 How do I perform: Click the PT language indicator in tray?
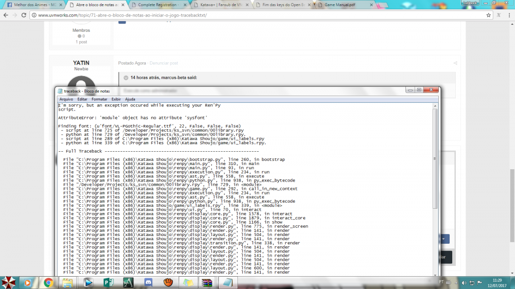tap(441, 282)
